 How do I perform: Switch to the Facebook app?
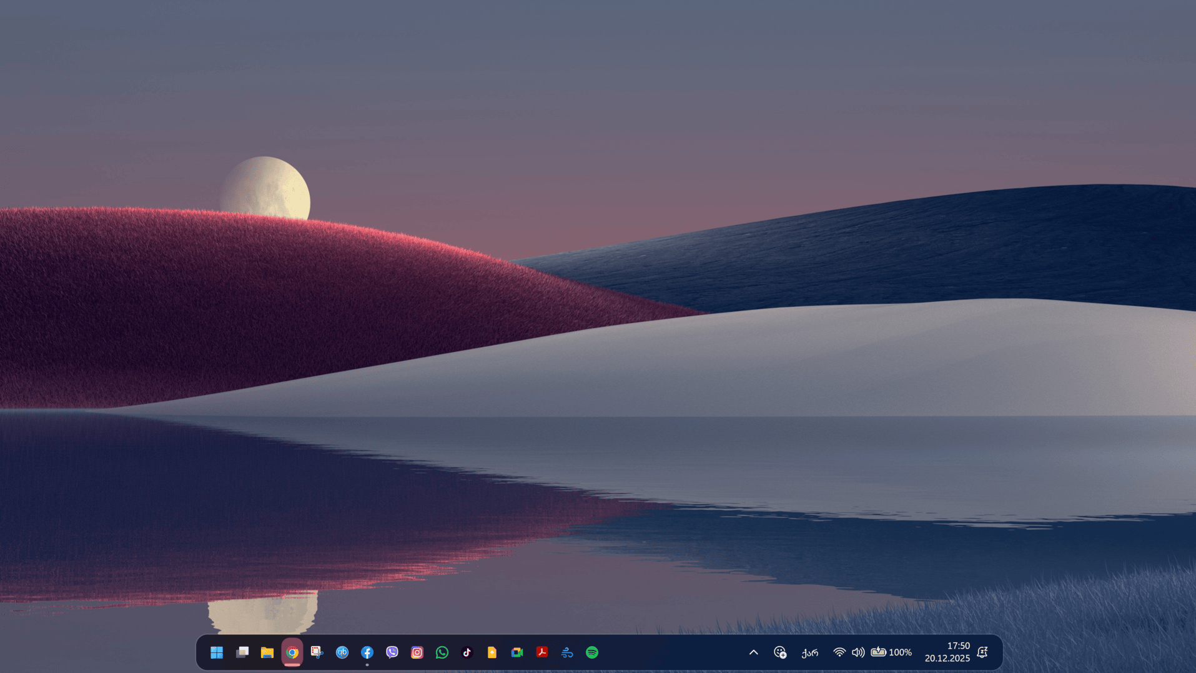(367, 652)
